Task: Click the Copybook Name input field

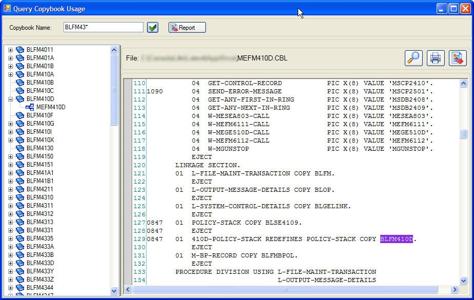Action: [x=104, y=27]
